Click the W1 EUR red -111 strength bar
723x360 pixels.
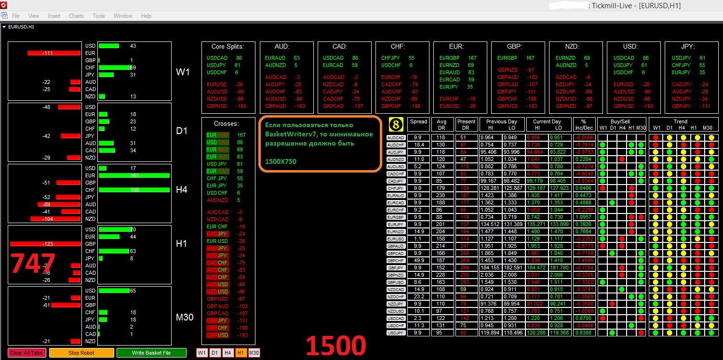(x=54, y=53)
